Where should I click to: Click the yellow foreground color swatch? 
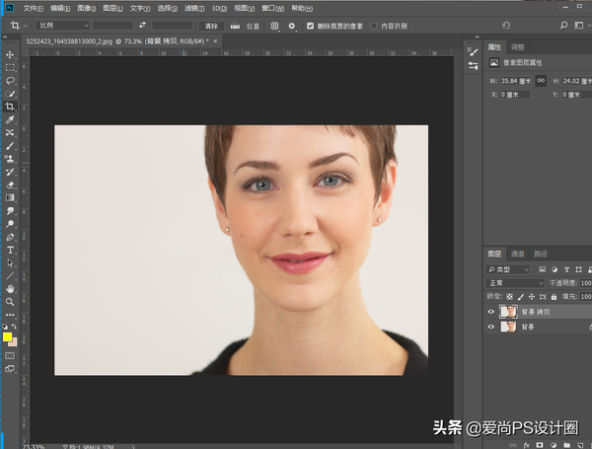point(8,337)
